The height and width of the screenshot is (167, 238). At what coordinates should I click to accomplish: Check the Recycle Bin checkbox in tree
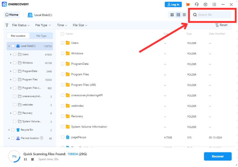pyautogui.click(x=13, y=130)
